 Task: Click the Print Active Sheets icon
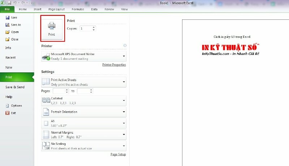[x=46, y=82]
